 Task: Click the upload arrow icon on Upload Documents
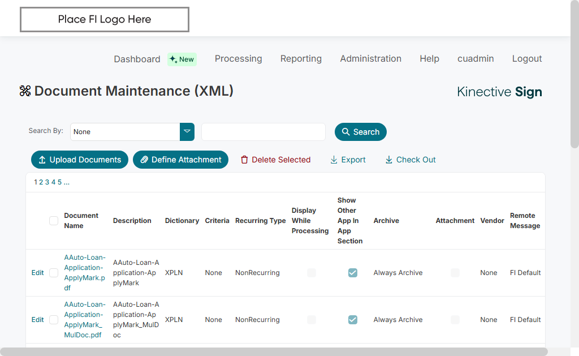click(x=42, y=160)
